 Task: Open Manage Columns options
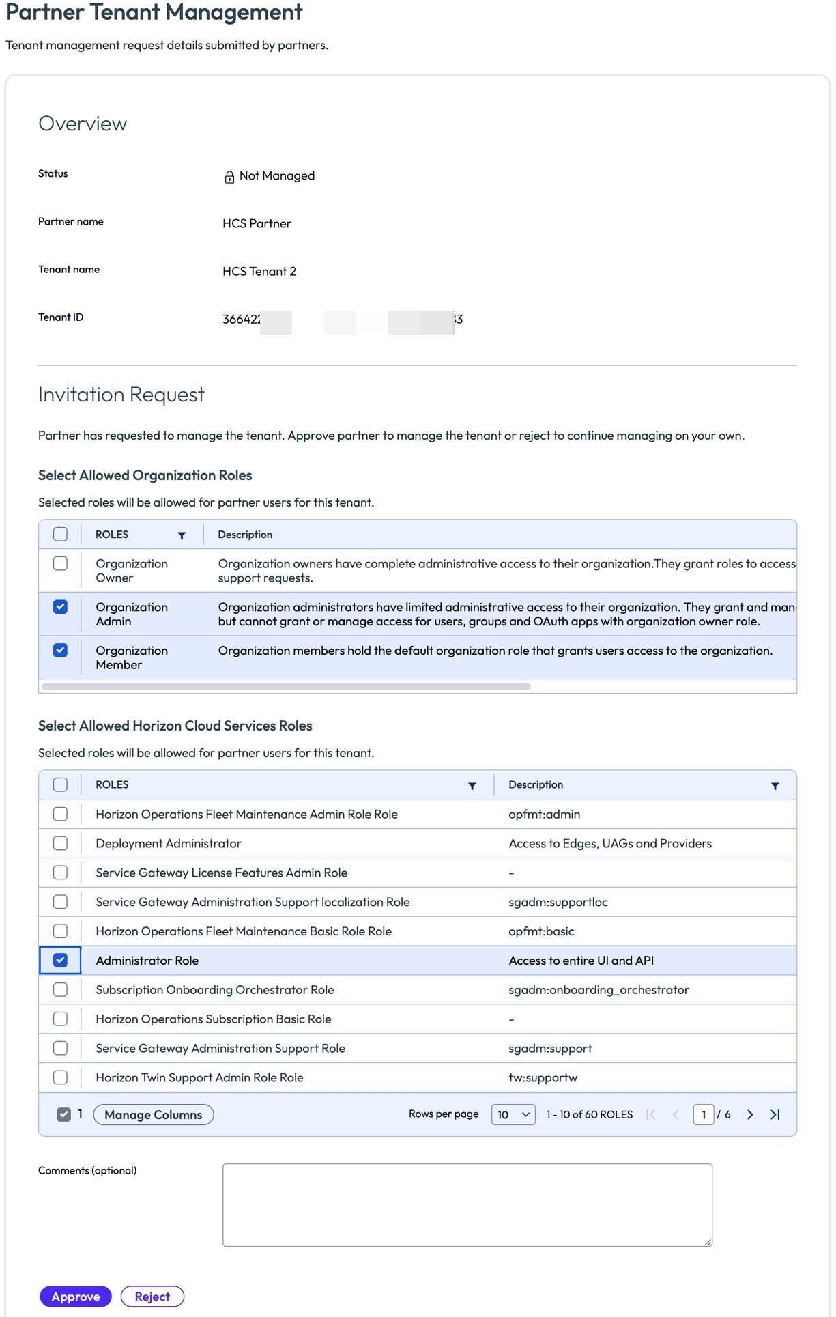[154, 1114]
